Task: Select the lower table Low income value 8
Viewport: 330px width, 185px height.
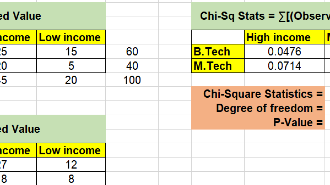Action: (x=71, y=179)
